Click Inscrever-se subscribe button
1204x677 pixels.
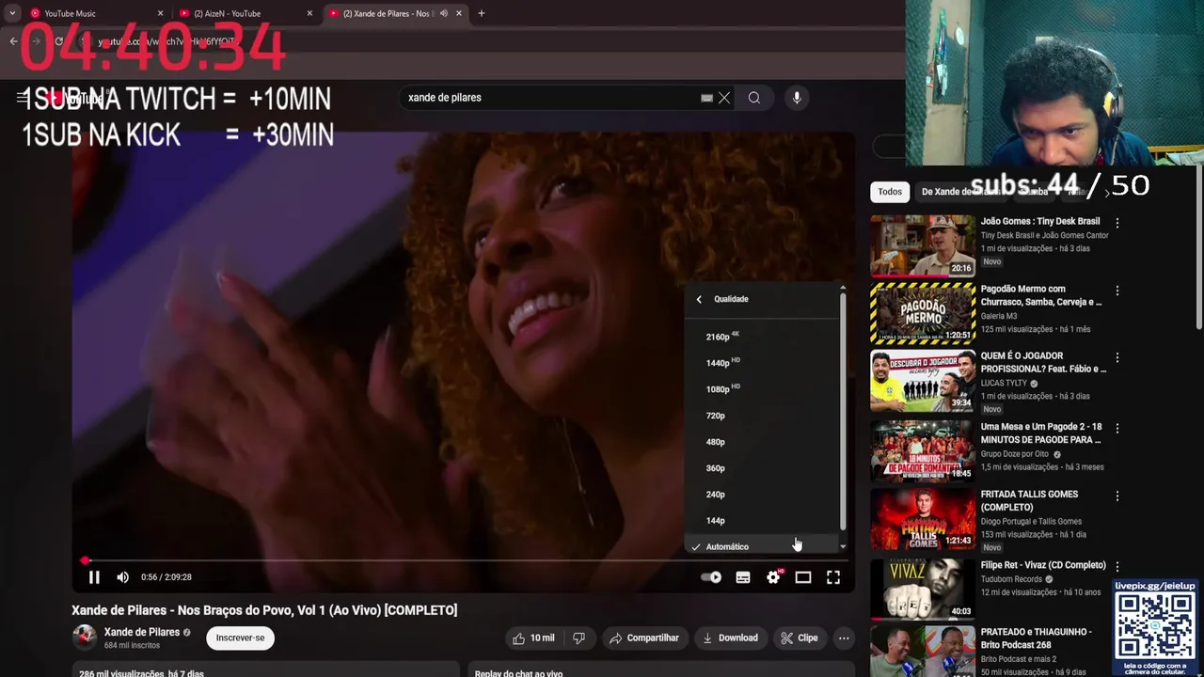[240, 638]
